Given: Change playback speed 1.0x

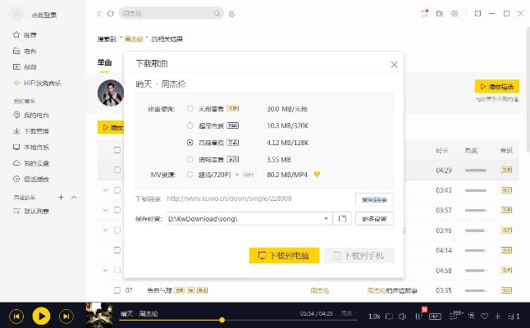Looking at the screenshot, I should [x=374, y=317].
